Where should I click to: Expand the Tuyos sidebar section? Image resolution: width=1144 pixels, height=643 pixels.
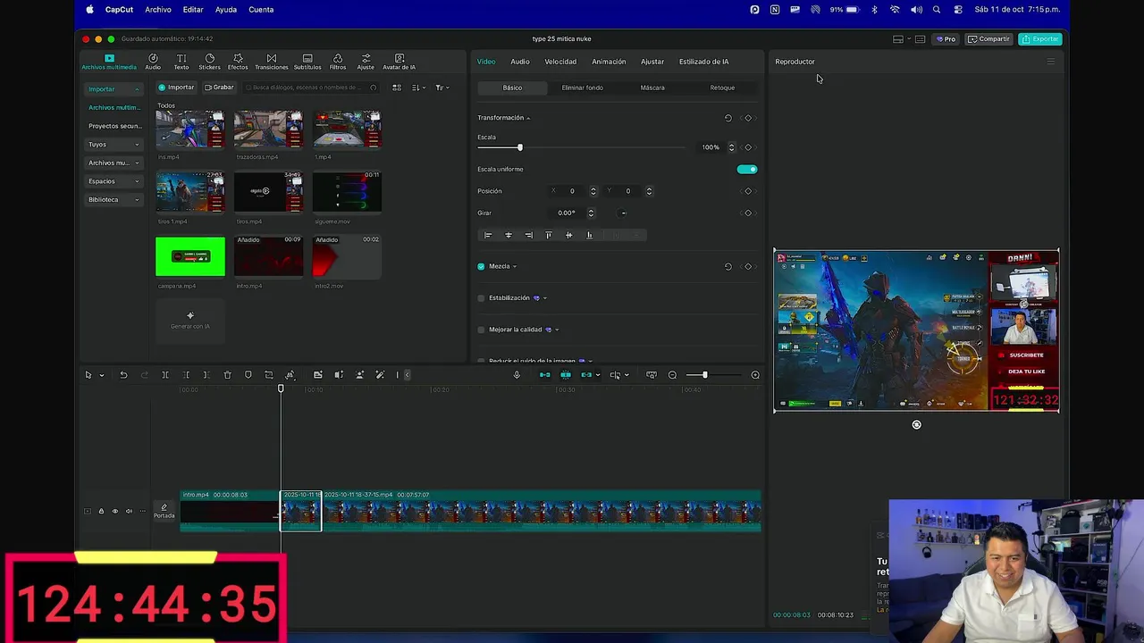coord(114,145)
